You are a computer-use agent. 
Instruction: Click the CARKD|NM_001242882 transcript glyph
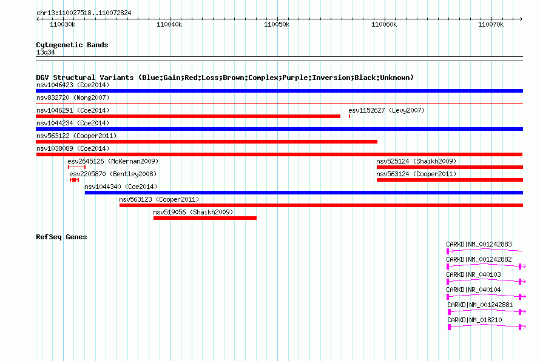[x=486, y=266]
